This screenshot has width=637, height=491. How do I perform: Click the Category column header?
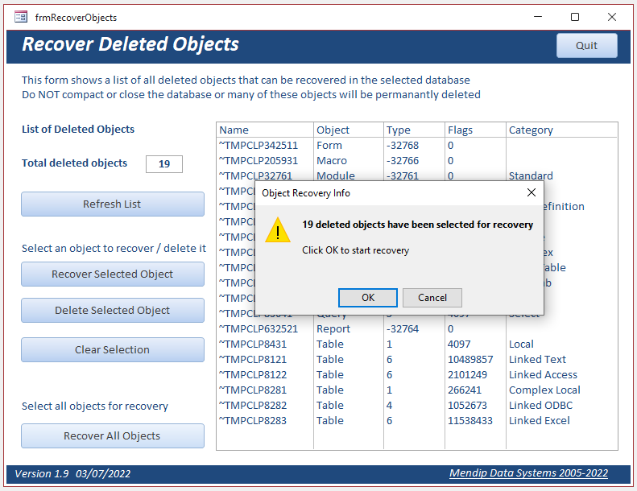[562, 130]
